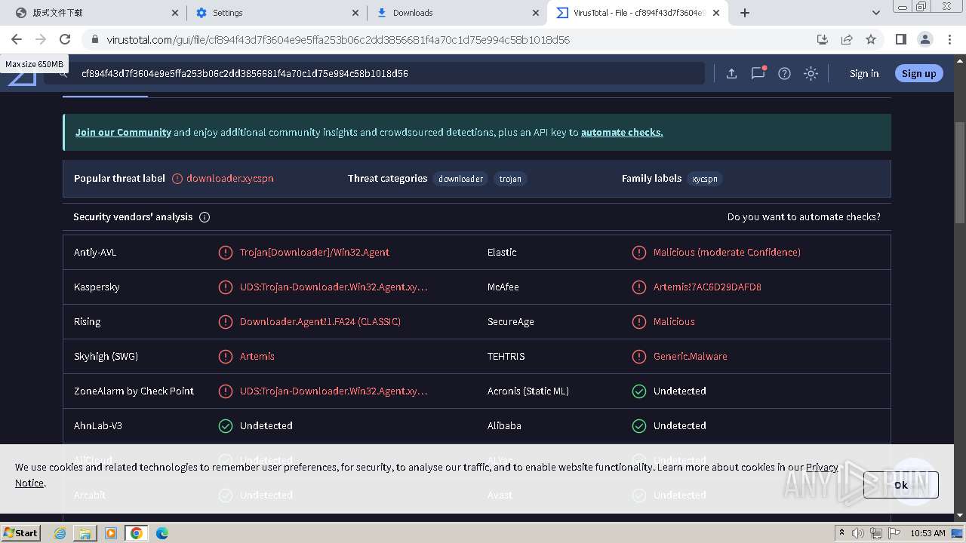This screenshot has height=543, width=966.
Task: Click the Sign in link
Action: pos(864,73)
